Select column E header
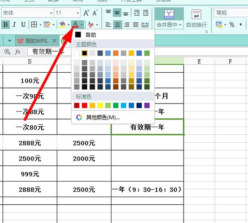248x223 pixels. [199, 61]
